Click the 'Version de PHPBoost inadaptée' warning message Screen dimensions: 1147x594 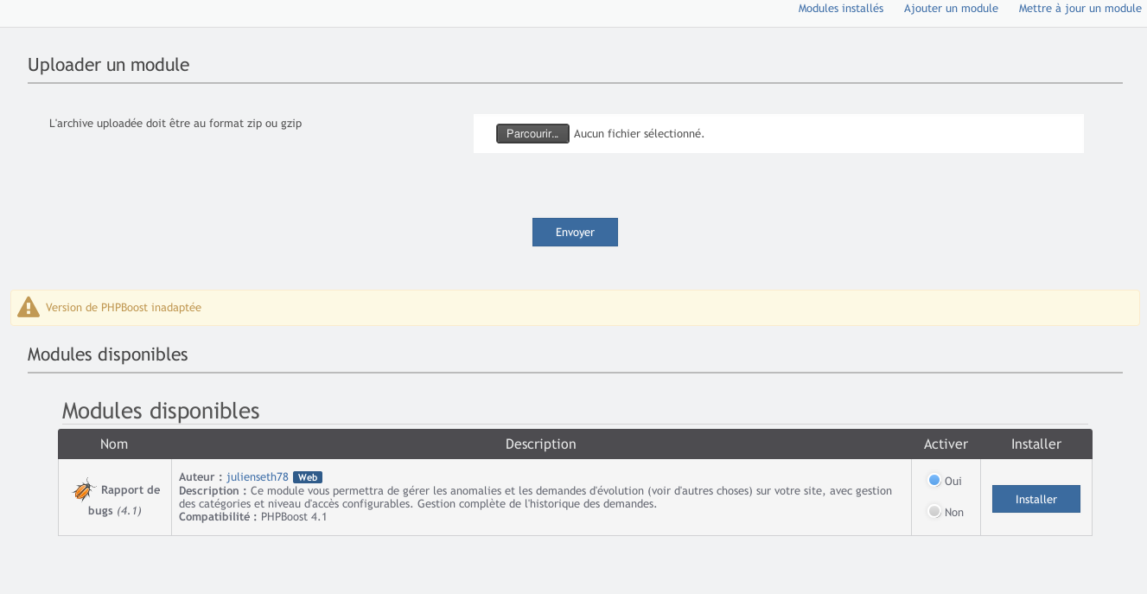124,308
